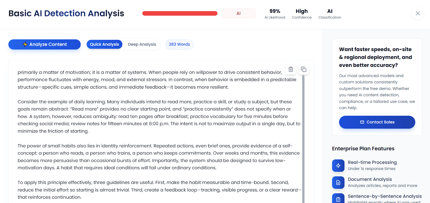Click the AI classification badge

pyautogui.click(x=238, y=13)
